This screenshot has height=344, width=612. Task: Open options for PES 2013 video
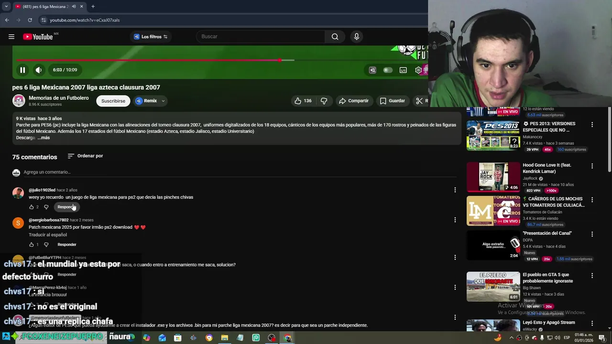pyautogui.click(x=592, y=125)
